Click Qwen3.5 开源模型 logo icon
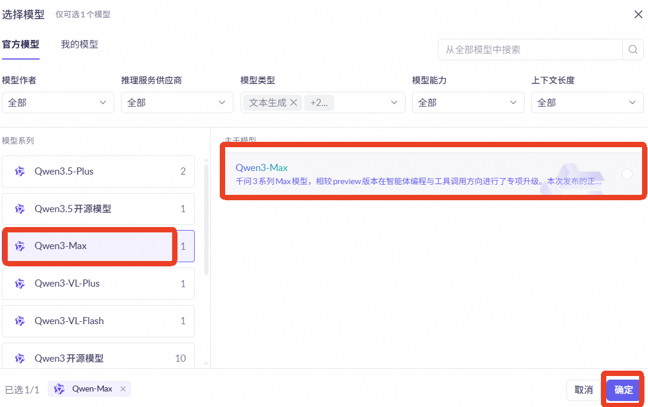The image size is (648, 407). [20, 209]
